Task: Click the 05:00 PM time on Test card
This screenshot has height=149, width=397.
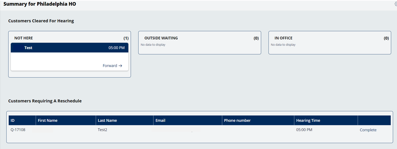Action: pos(117,48)
